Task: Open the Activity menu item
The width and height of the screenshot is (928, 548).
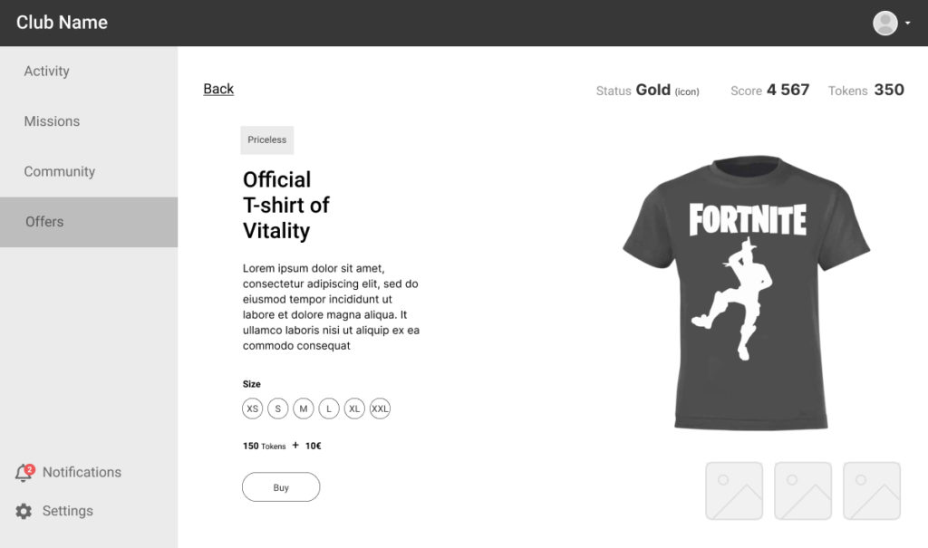Action: coord(89,71)
